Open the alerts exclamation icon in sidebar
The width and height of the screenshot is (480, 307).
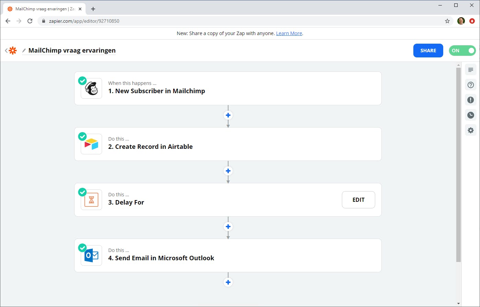pos(471,100)
